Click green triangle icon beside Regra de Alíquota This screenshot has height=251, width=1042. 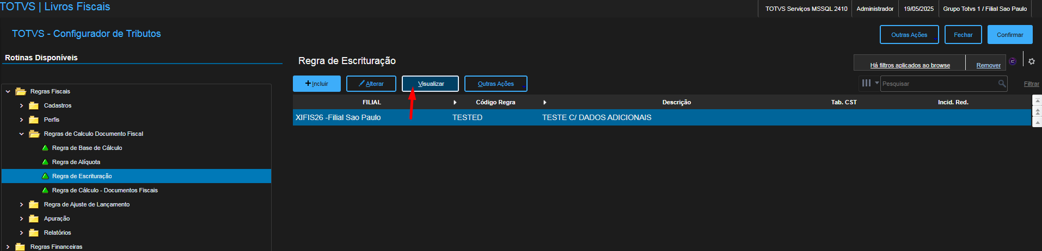coord(45,162)
